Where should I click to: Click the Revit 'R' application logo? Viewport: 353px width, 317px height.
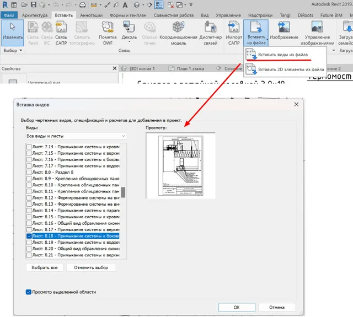(x=5, y=4)
